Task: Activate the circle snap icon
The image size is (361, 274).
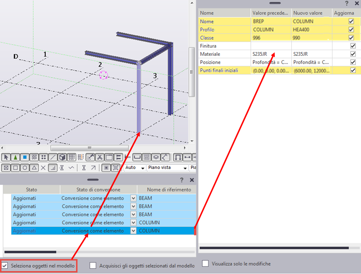Action: point(24,168)
